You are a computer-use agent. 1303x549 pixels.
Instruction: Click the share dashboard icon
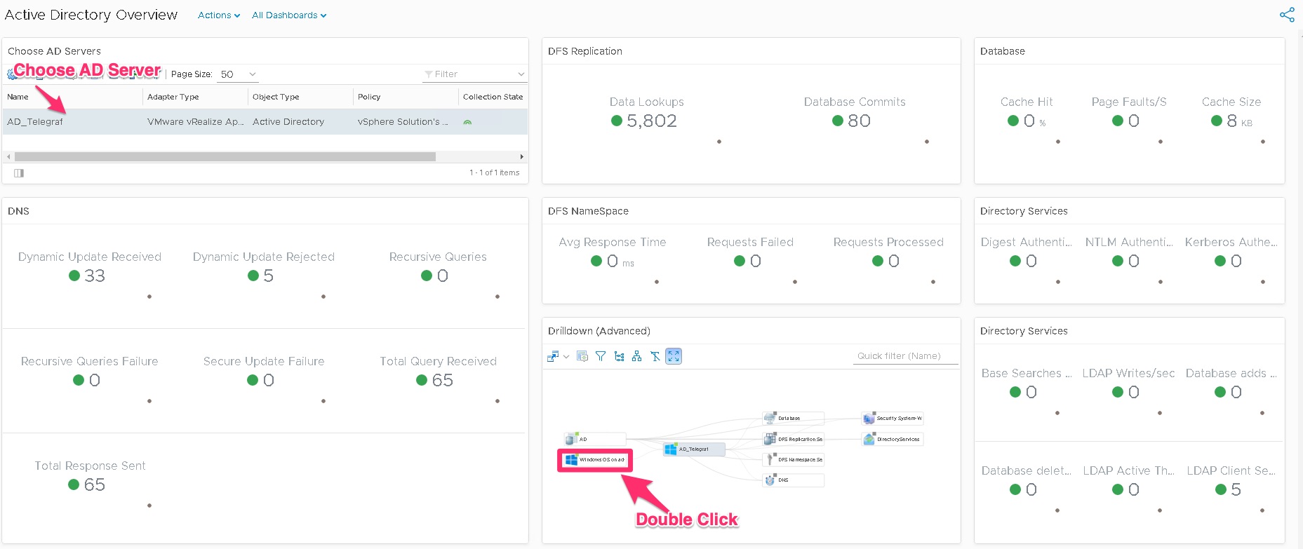click(1287, 15)
